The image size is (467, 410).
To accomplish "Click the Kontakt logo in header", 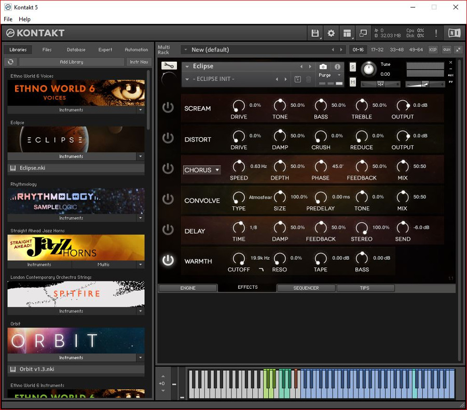I will point(35,33).
